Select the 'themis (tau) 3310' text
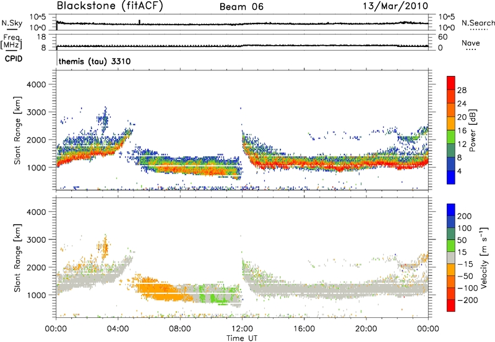The width and height of the screenshot is (495, 342). pyautogui.click(x=95, y=61)
